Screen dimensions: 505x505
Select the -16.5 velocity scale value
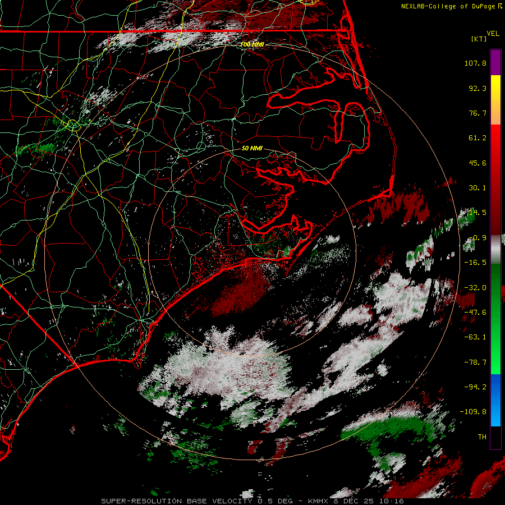pyautogui.click(x=475, y=263)
